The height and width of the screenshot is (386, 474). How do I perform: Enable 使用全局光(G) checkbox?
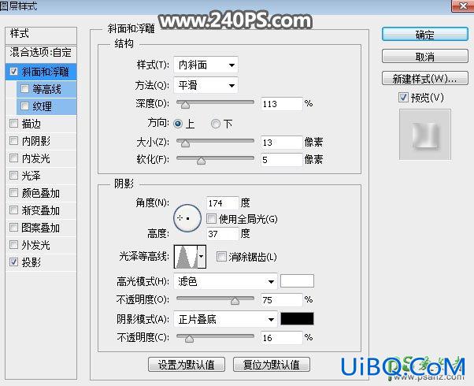pyautogui.click(x=211, y=218)
